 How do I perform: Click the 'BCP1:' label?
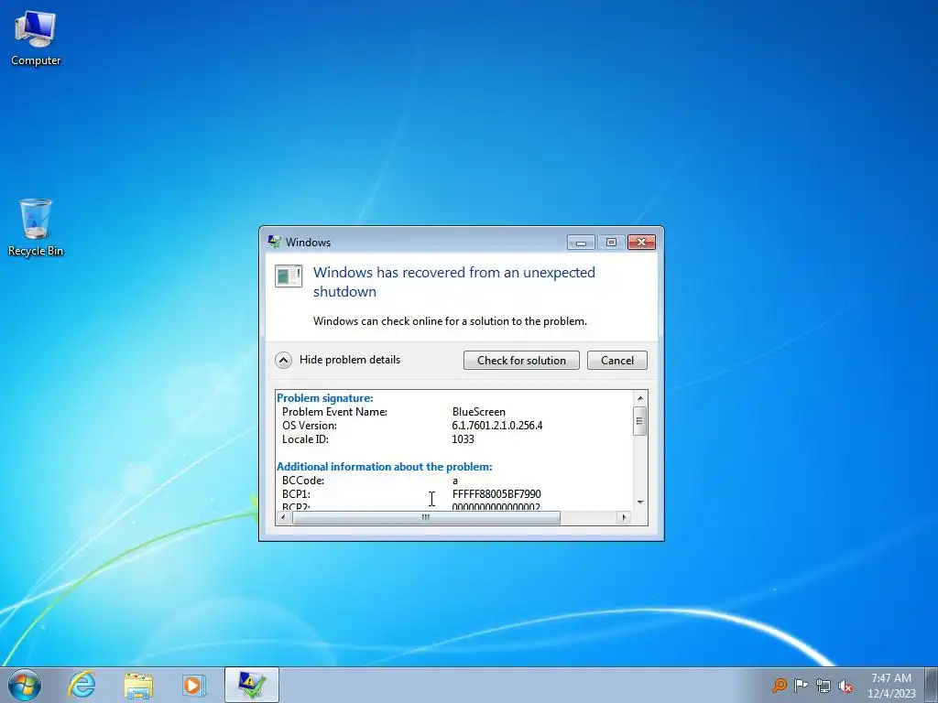(x=296, y=494)
